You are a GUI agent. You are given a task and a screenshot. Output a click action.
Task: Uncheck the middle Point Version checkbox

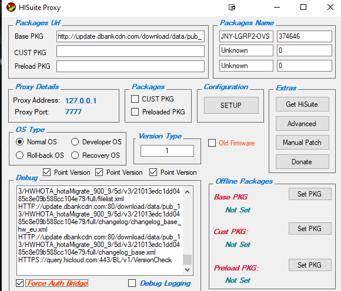(99, 172)
